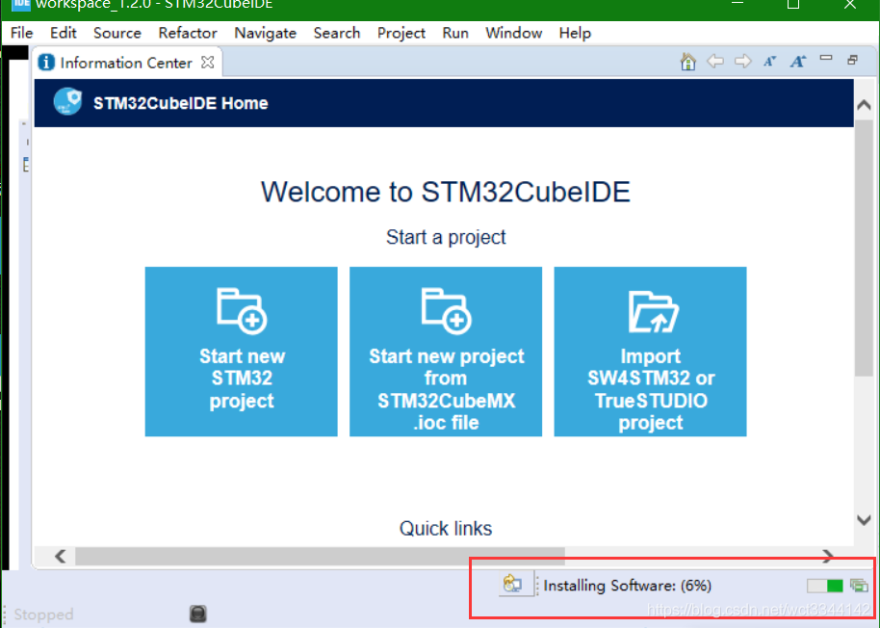Viewport: 880px width, 628px height.
Task: Open the Progress view icon in status bar
Action: [859, 586]
